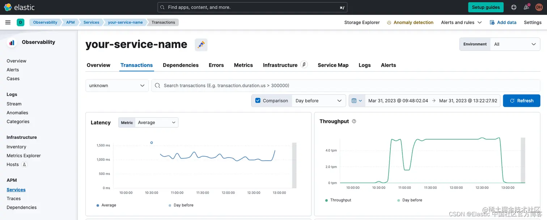Open the D space selector avatar

pyautogui.click(x=20, y=22)
